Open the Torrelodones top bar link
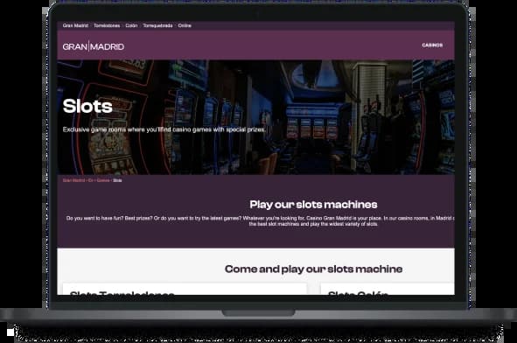The height and width of the screenshot is (343, 517). (107, 25)
